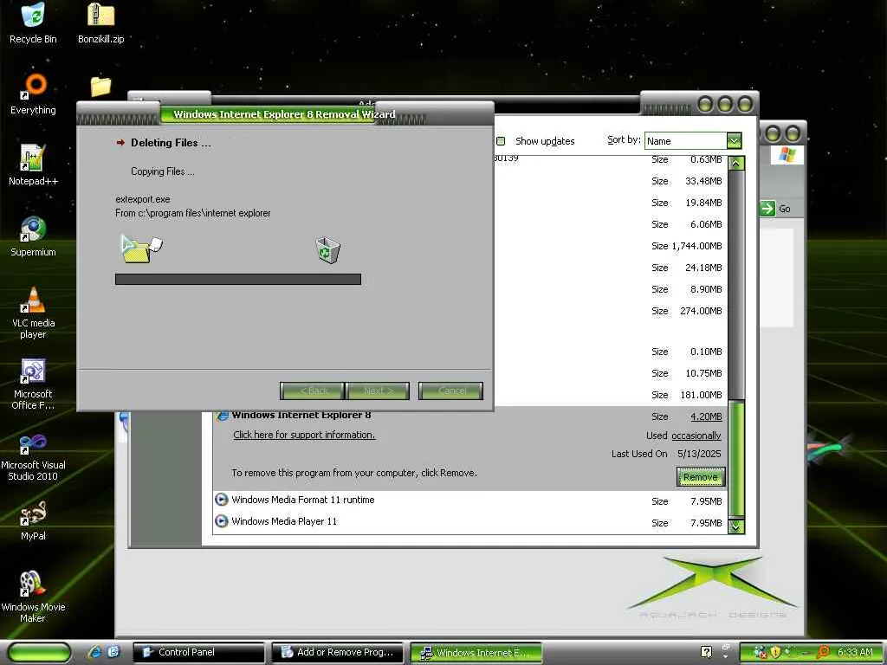Click the Windows Media Format 11 runtime icon
887x665 pixels.
coord(222,500)
